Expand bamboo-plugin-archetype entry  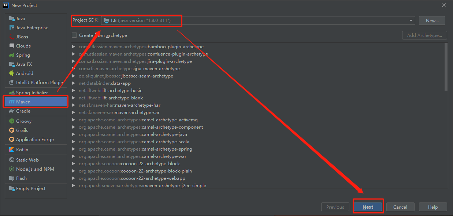pyautogui.click(x=74, y=47)
